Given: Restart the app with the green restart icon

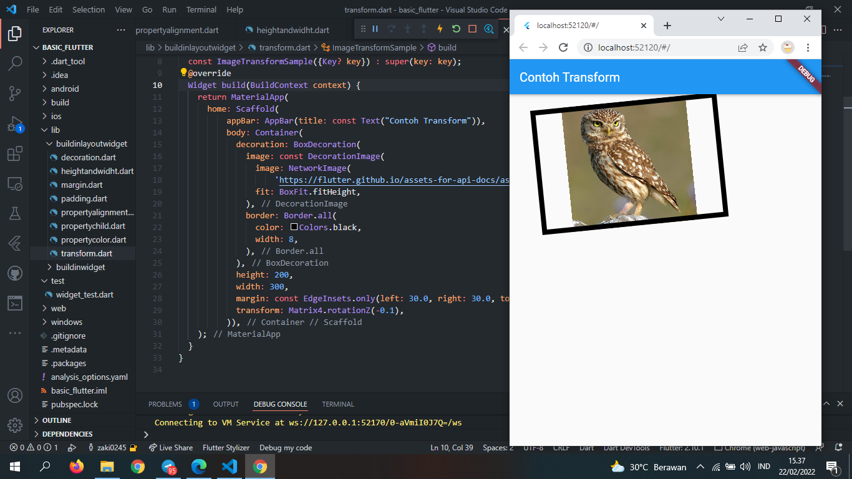Looking at the screenshot, I should pos(457,29).
